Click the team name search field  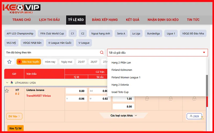52,53
